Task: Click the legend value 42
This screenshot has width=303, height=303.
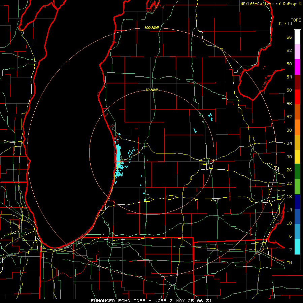Action: tap(289, 117)
